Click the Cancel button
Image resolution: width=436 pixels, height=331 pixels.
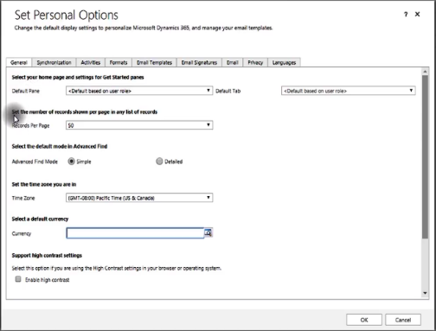point(403,320)
